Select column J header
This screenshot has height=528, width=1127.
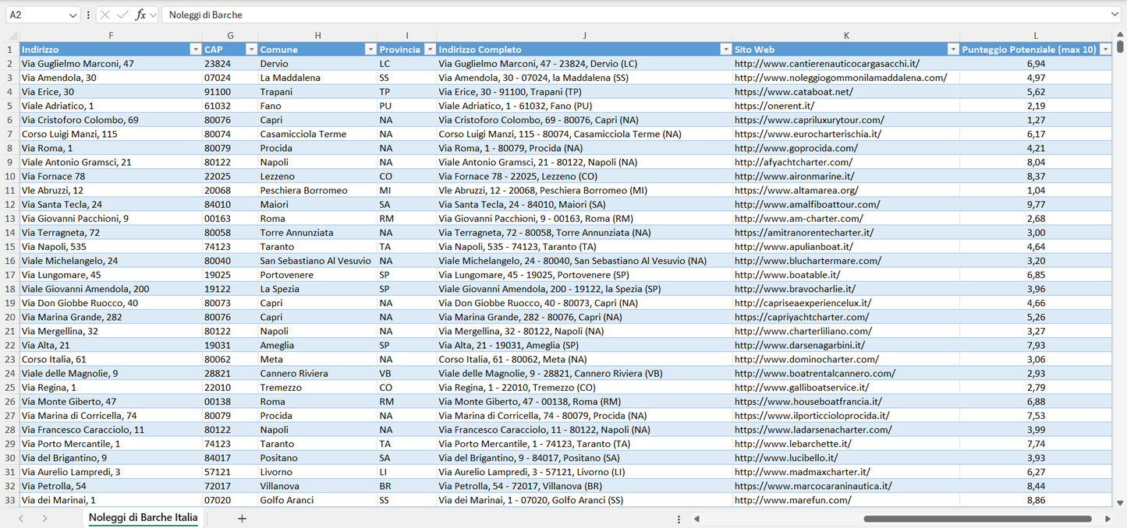[584, 36]
